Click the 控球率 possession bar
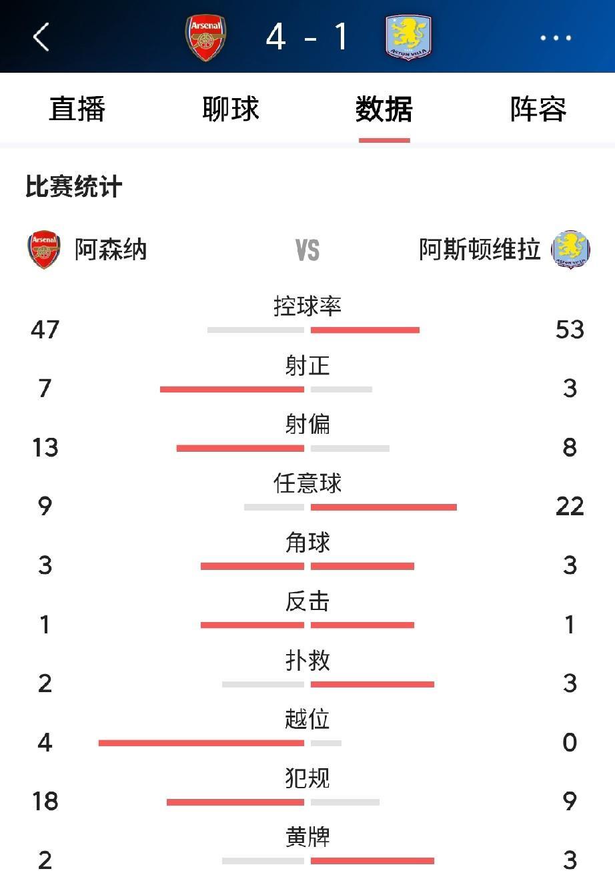Image resolution: width=615 pixels, height=877 pixels. pyautogui.click(x=314, y=330)
